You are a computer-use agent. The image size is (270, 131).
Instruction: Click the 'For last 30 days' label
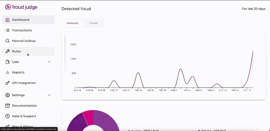[x=254, y=9]
